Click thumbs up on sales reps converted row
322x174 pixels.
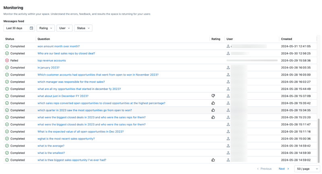(x=213, y=103)
